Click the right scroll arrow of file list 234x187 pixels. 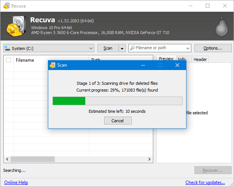[149, 159]
